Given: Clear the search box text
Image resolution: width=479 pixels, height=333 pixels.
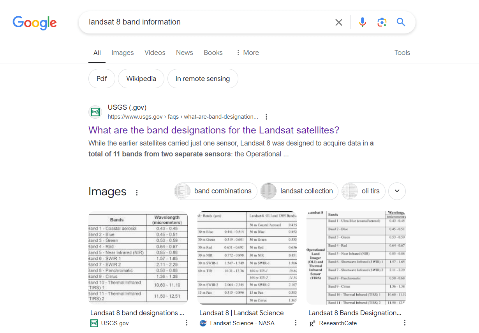Looking at the screenshot, I should click(x=338, y=23).
